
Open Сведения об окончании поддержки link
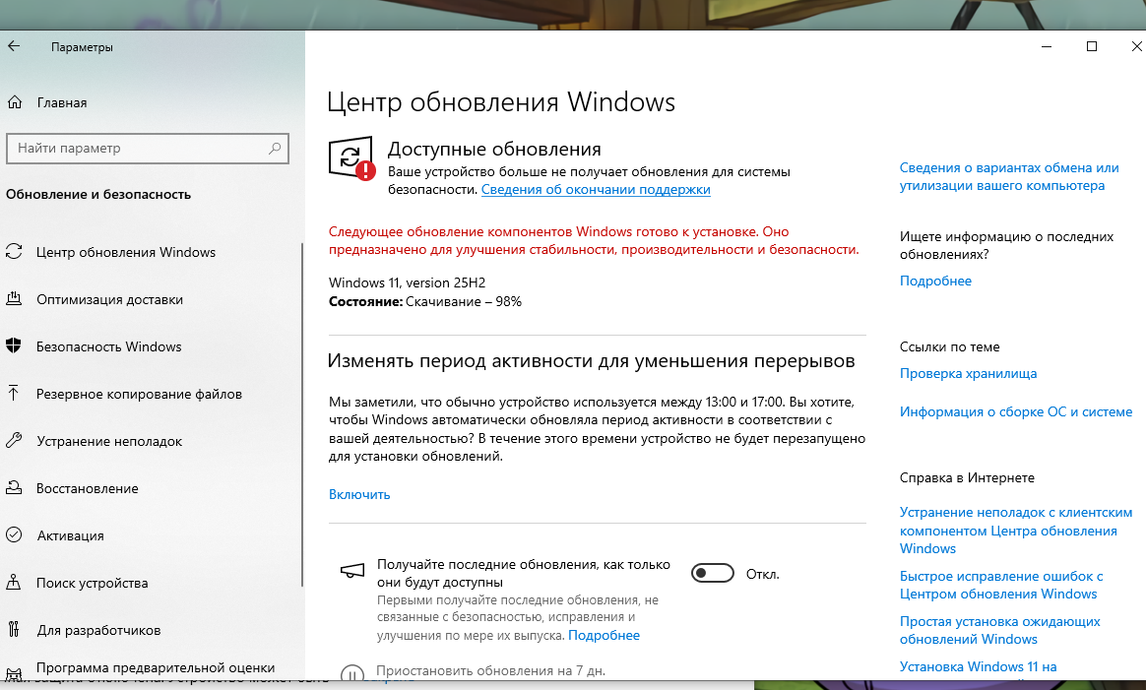pos(596,189)
